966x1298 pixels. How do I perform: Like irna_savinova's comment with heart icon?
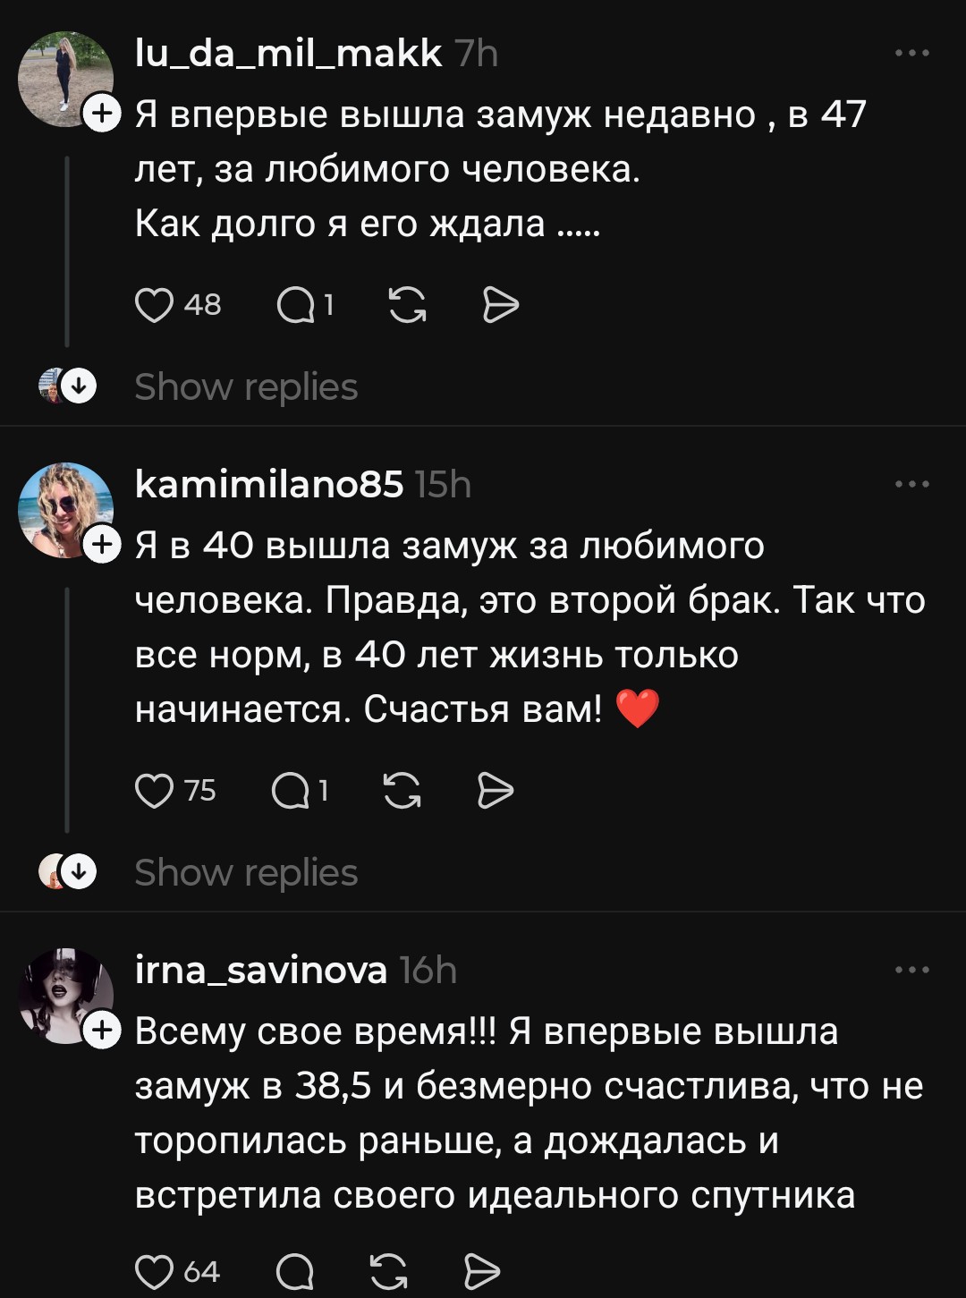(154, 1271)
